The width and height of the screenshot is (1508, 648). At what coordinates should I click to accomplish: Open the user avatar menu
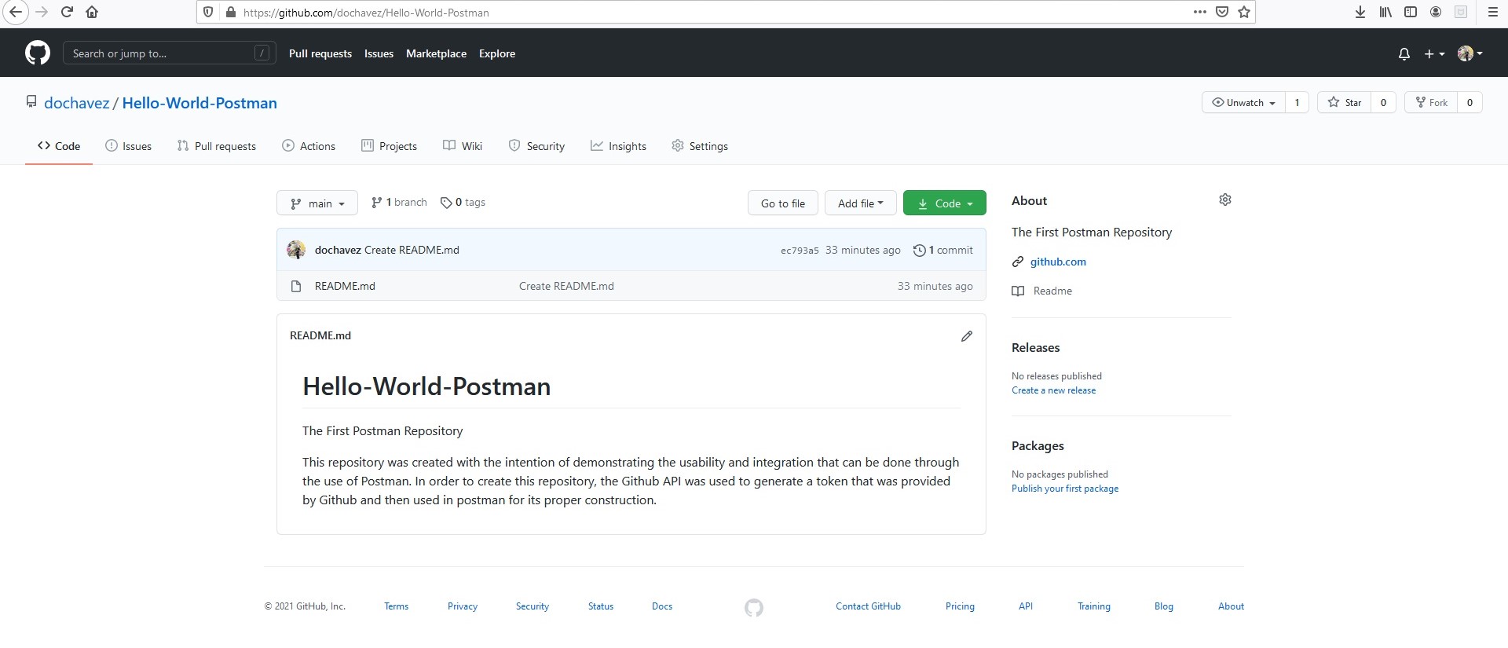[1470, 53]
